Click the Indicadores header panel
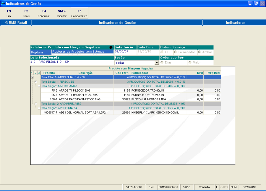The image size is (266, 191). coord(234,22)
